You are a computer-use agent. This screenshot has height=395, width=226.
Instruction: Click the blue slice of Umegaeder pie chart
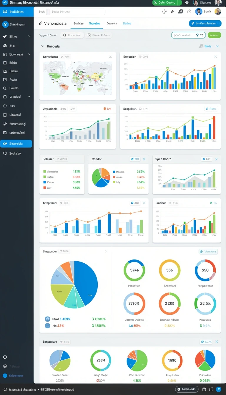coord(85,282)
